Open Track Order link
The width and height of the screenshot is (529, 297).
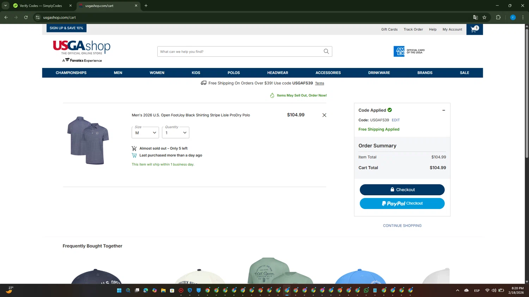(413, 30)
